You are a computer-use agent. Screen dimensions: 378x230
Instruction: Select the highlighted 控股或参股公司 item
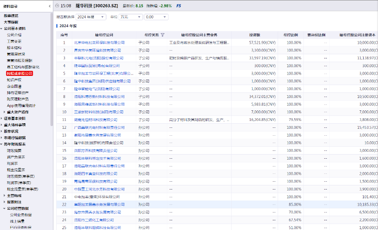[19, 74]
